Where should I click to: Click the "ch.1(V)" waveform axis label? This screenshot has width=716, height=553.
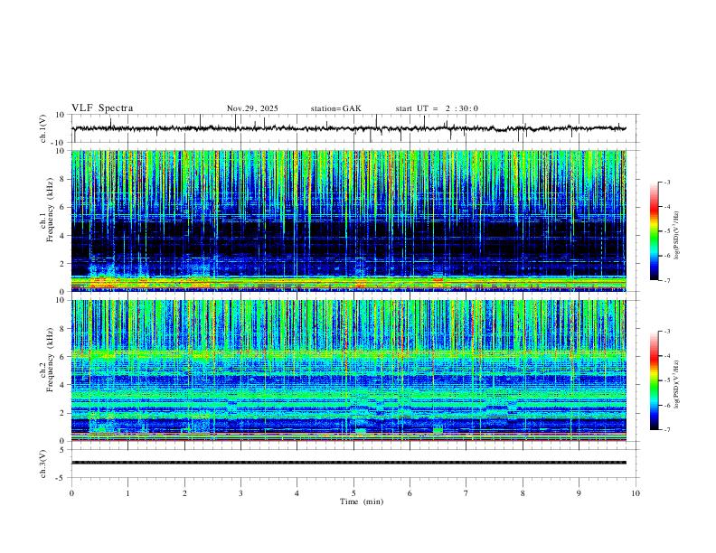pos(42,128)
